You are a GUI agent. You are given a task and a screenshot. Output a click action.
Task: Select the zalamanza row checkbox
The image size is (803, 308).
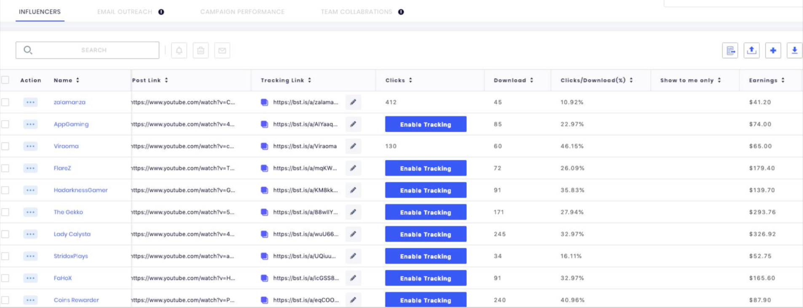click(5, 102)
